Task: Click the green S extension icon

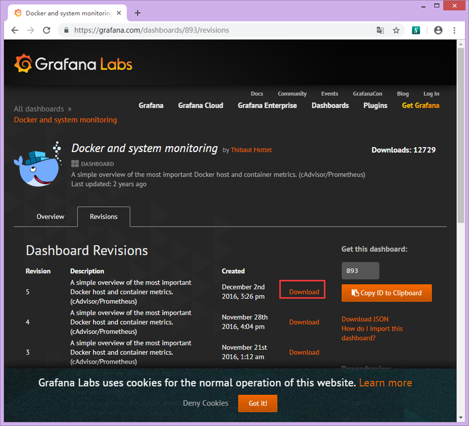Action: coord(416,30)
